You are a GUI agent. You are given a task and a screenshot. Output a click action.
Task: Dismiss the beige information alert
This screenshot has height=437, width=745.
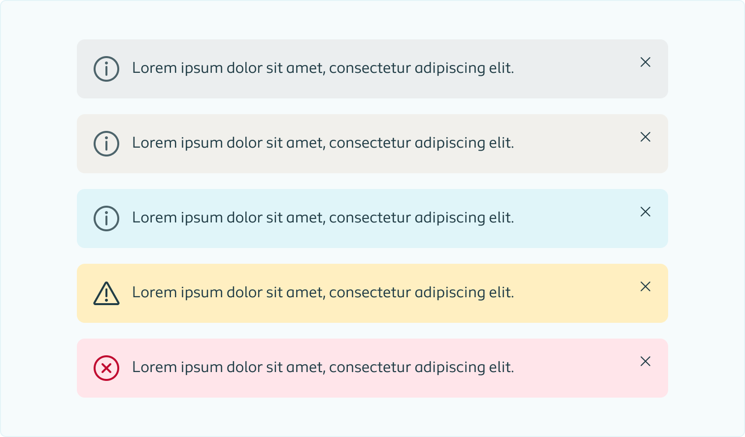(645, 137)
